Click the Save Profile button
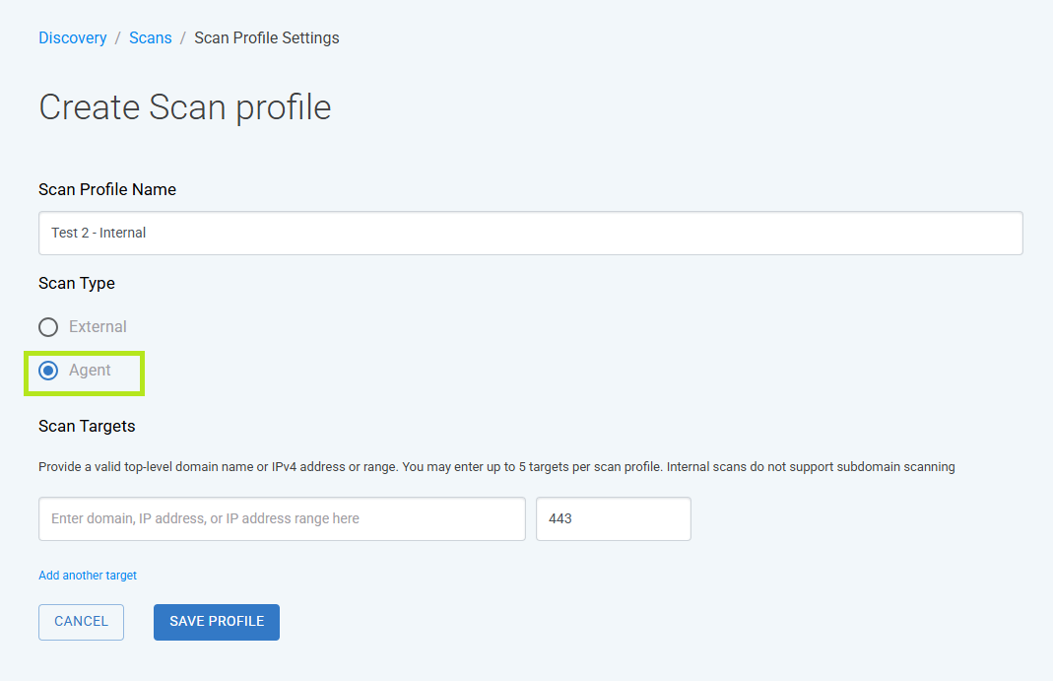 click(217, 622)
